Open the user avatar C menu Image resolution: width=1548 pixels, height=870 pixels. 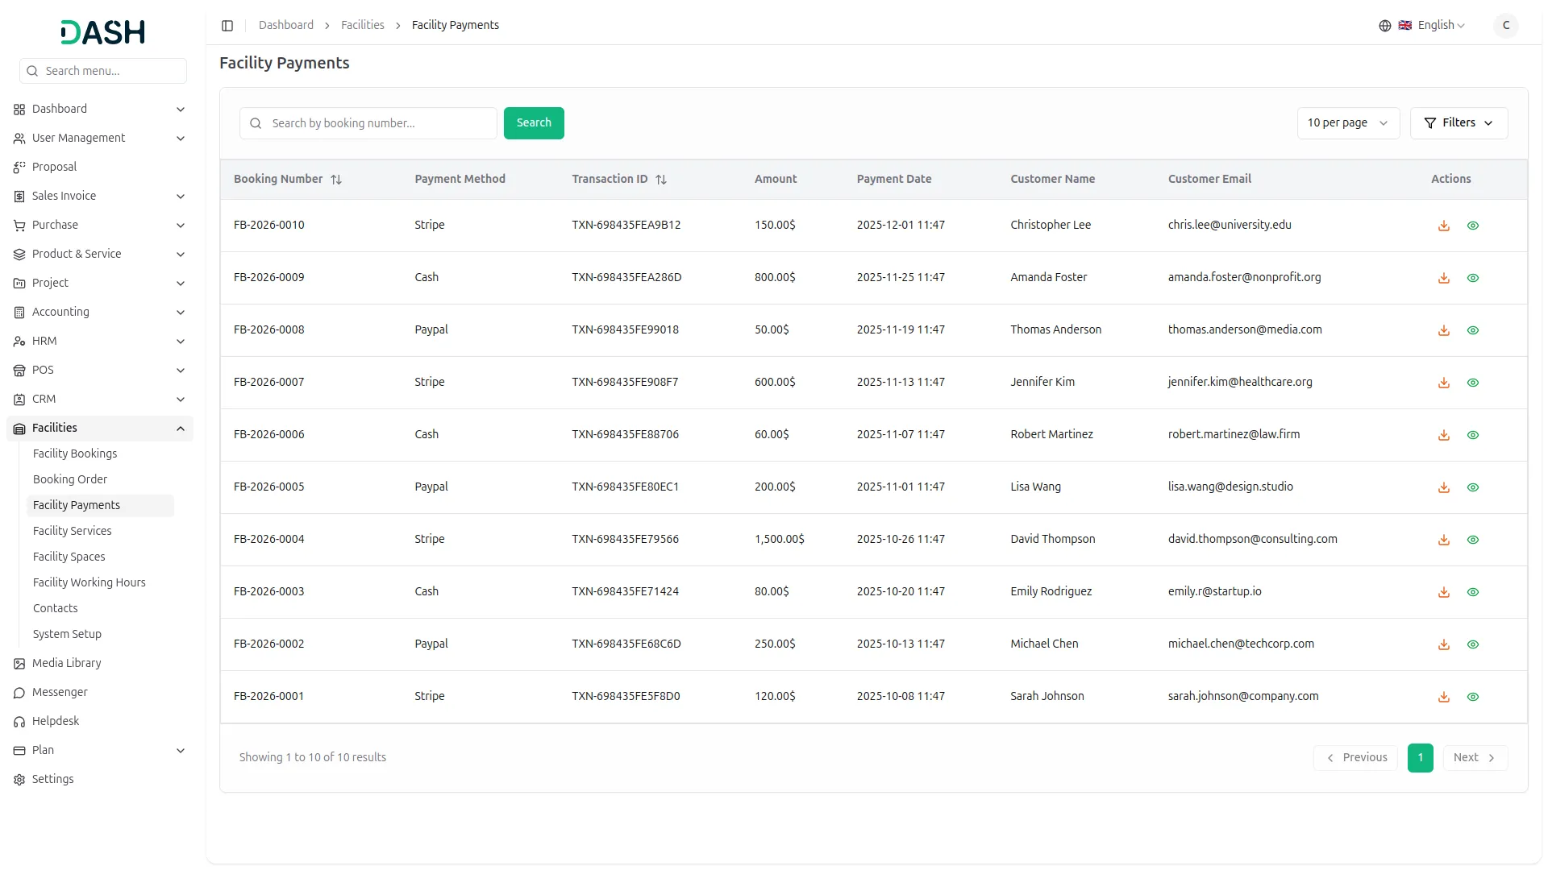[1505, 26]
